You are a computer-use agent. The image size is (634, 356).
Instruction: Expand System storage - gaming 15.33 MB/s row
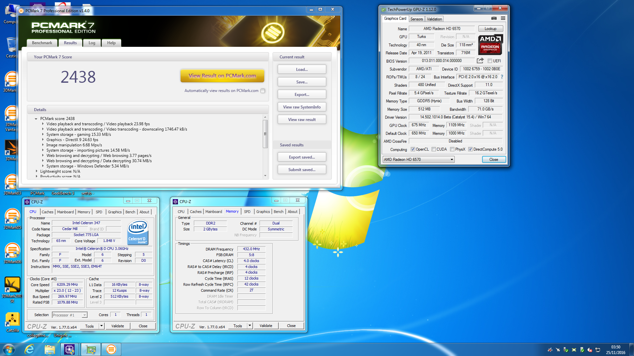(43, 134)
